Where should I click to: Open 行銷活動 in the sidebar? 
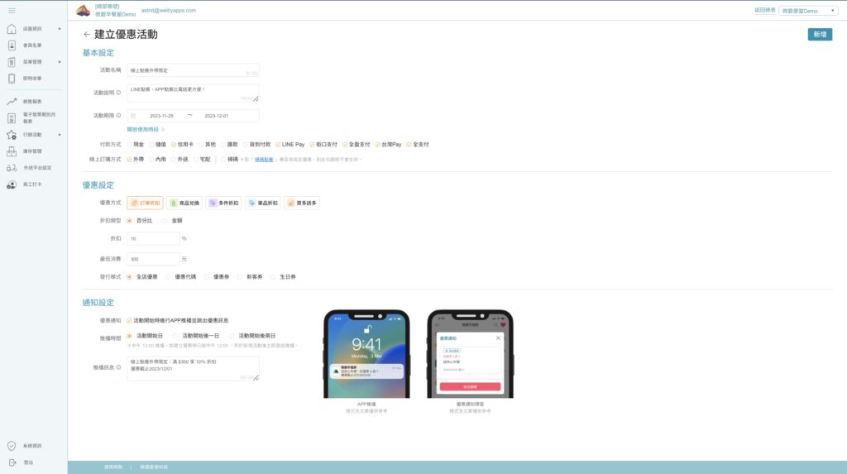(32, 135)
